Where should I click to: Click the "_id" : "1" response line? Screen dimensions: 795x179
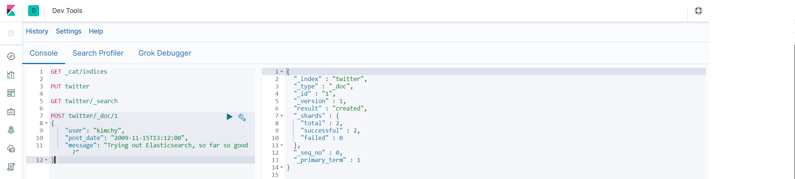click(315, 94)
